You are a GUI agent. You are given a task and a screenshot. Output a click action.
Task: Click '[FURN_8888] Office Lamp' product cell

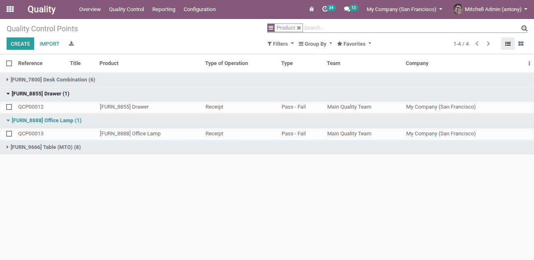(130, 134)
